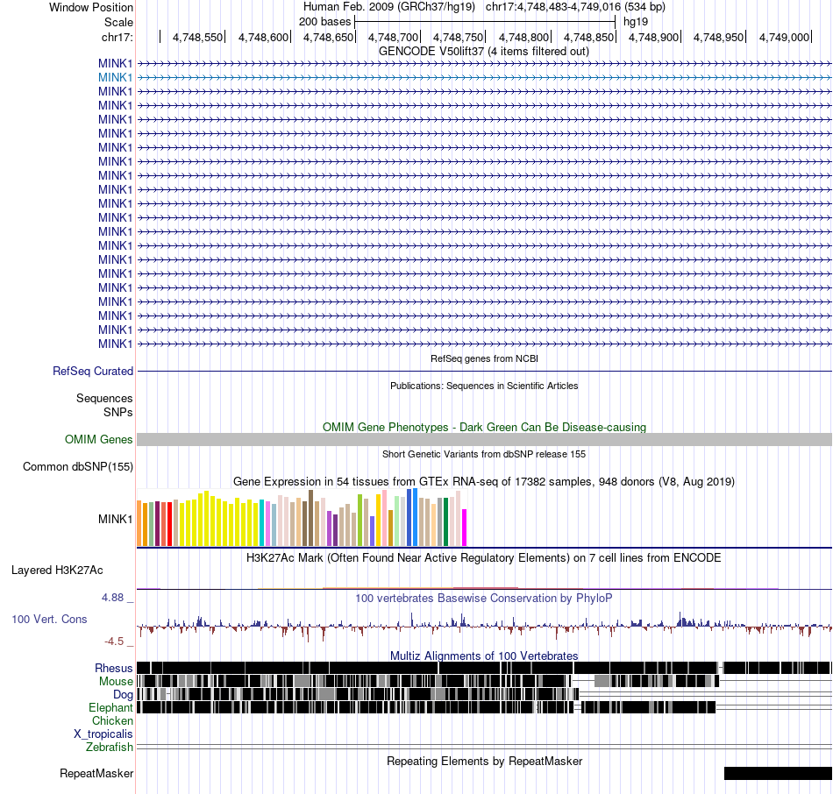Viewport: 833px width, 794px height.
Task: Click the chr17:4,748,483-4,749,016 (534 bp) coordinates
Action: pos(575,7)
